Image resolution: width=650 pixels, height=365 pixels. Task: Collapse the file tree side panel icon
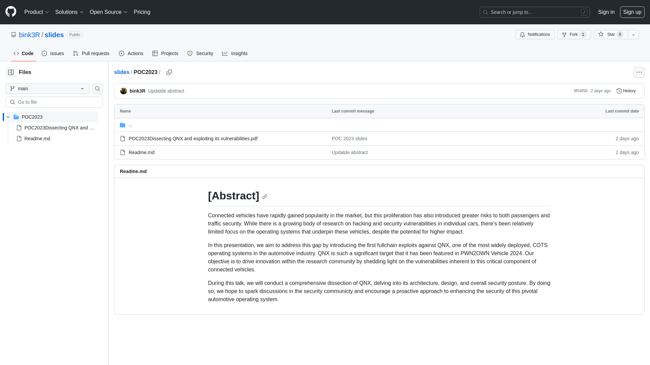[x=11, y=72]
